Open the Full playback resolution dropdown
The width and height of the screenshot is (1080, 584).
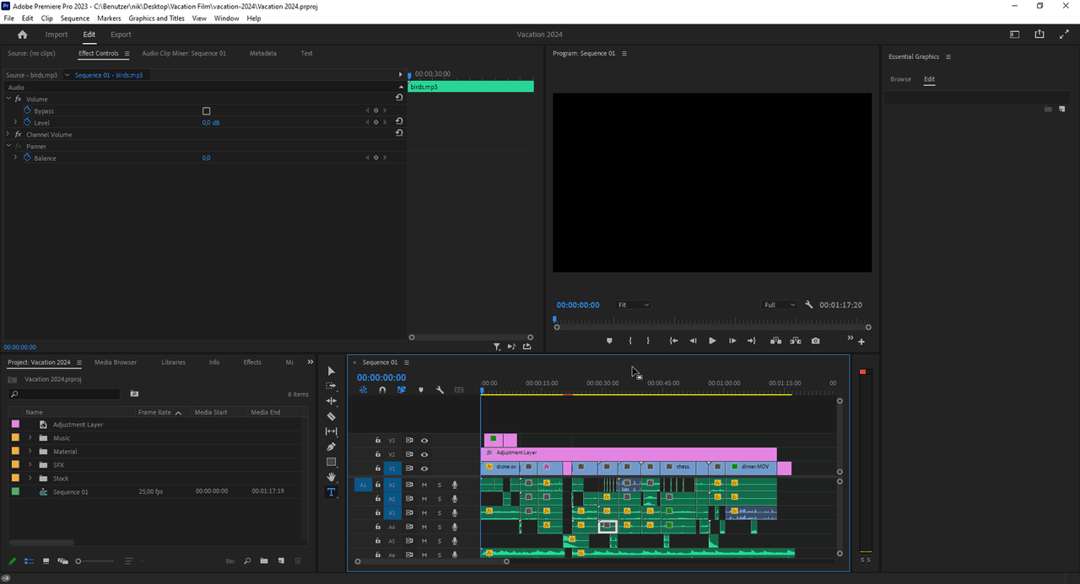[779, 305]
